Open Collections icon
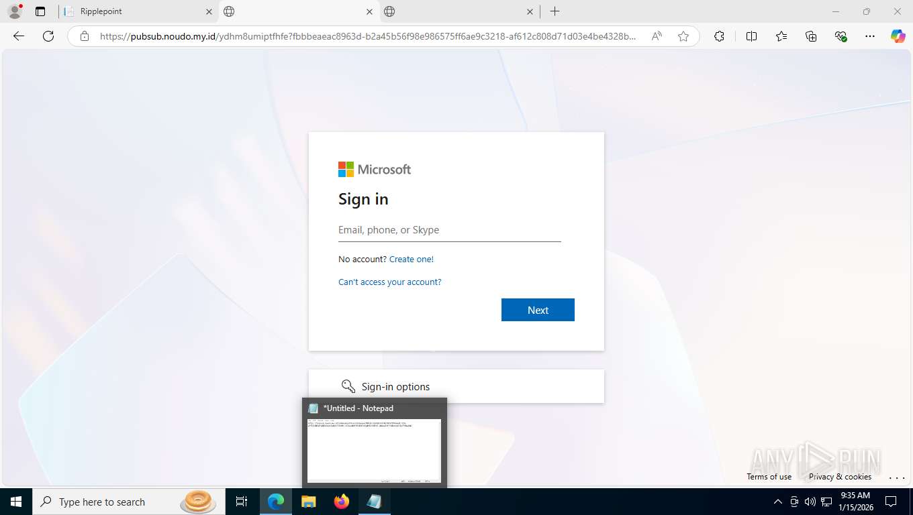The image size is (913, 515). 811,36
